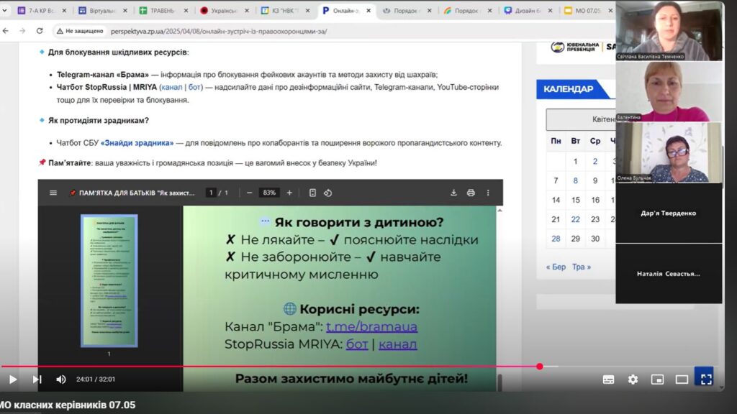The width and height of the screenshot is (737, 414).
Task: Open the StopRussia 'канал' link in article
Action: click(171, 87)
